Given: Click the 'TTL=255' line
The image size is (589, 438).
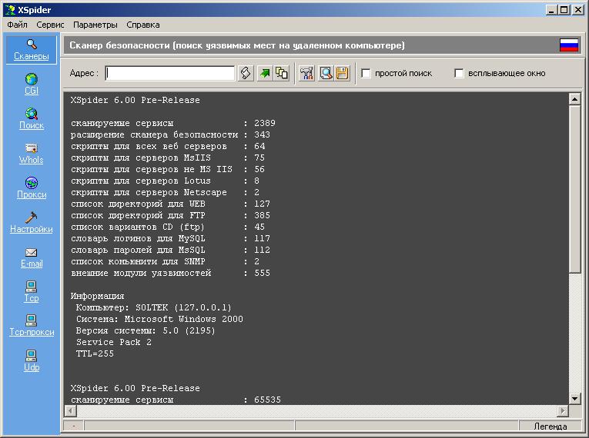Looking at the screenshot, I should pos(95,353).
